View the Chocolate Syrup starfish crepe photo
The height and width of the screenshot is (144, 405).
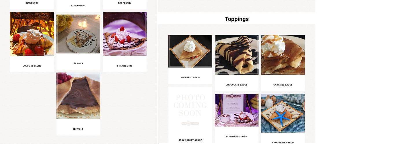(x=283, y=113)
